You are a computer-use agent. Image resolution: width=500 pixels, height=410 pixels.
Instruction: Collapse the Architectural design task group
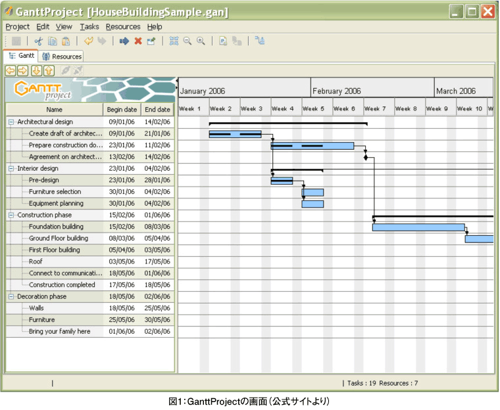(11, 122)
